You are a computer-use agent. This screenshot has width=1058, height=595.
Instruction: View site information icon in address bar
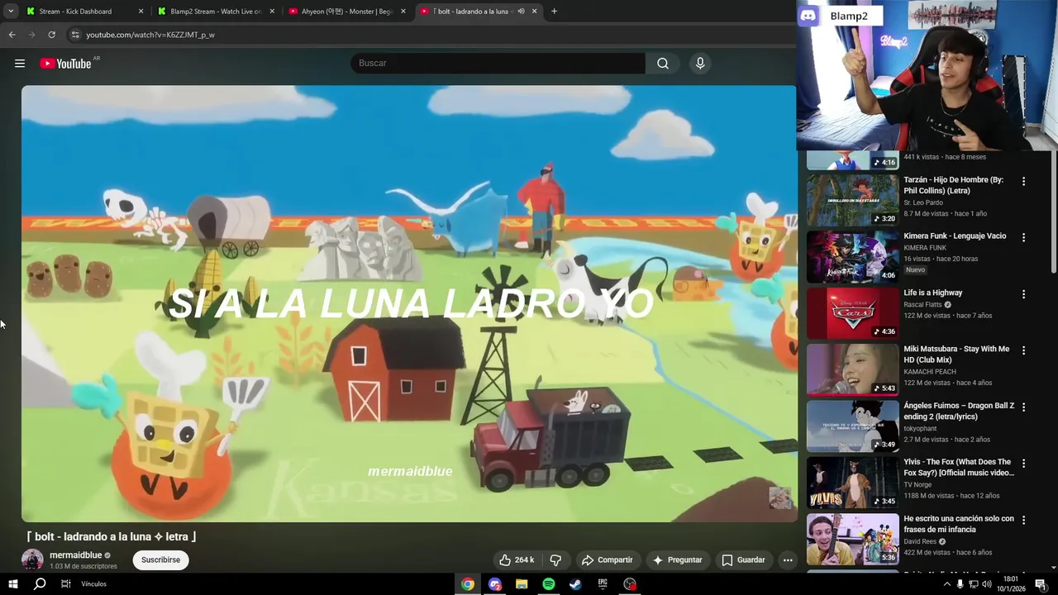tap(75, 35)
